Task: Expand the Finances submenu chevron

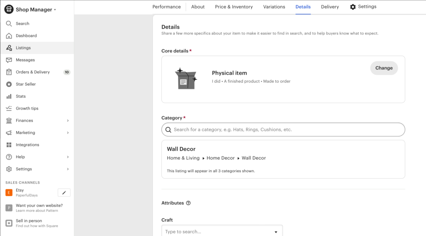Action: 68,120
